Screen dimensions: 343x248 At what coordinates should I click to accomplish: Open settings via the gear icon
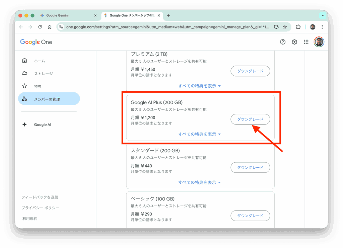[294, 42]
